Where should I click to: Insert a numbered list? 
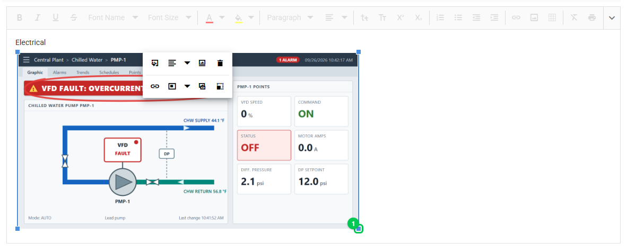tap(440, 17)
